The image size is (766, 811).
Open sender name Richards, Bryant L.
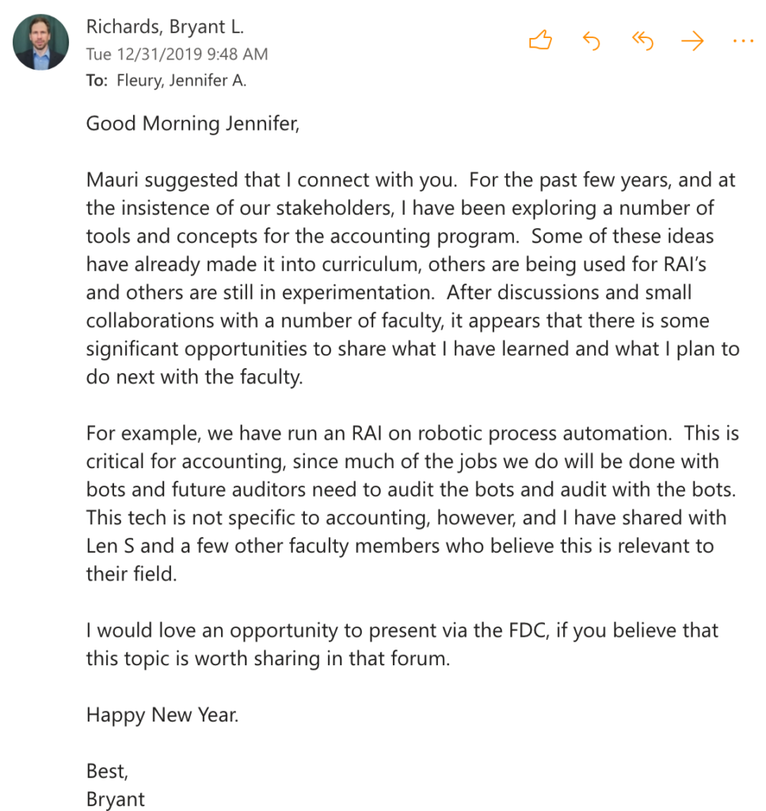(x=165, y=27)
